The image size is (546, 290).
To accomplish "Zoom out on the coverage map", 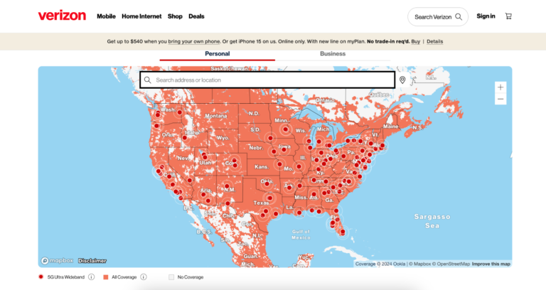I will [501, 100].
